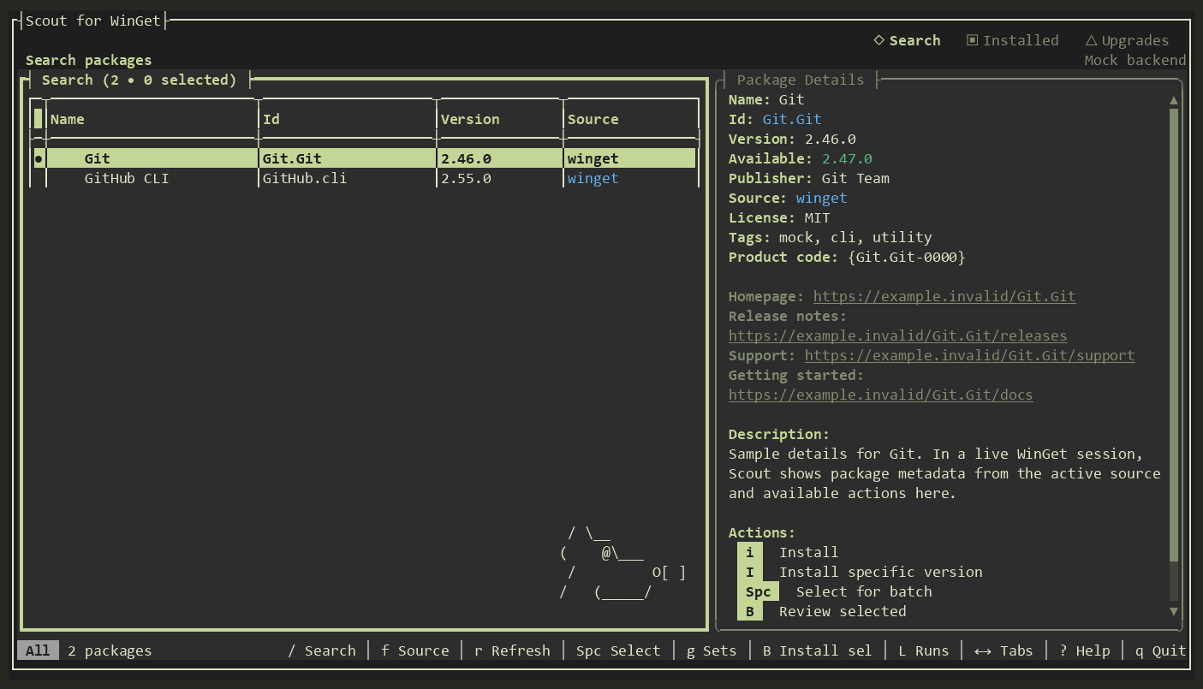
Task: Click the 'i' Install action key
Action: click(750, 552)
